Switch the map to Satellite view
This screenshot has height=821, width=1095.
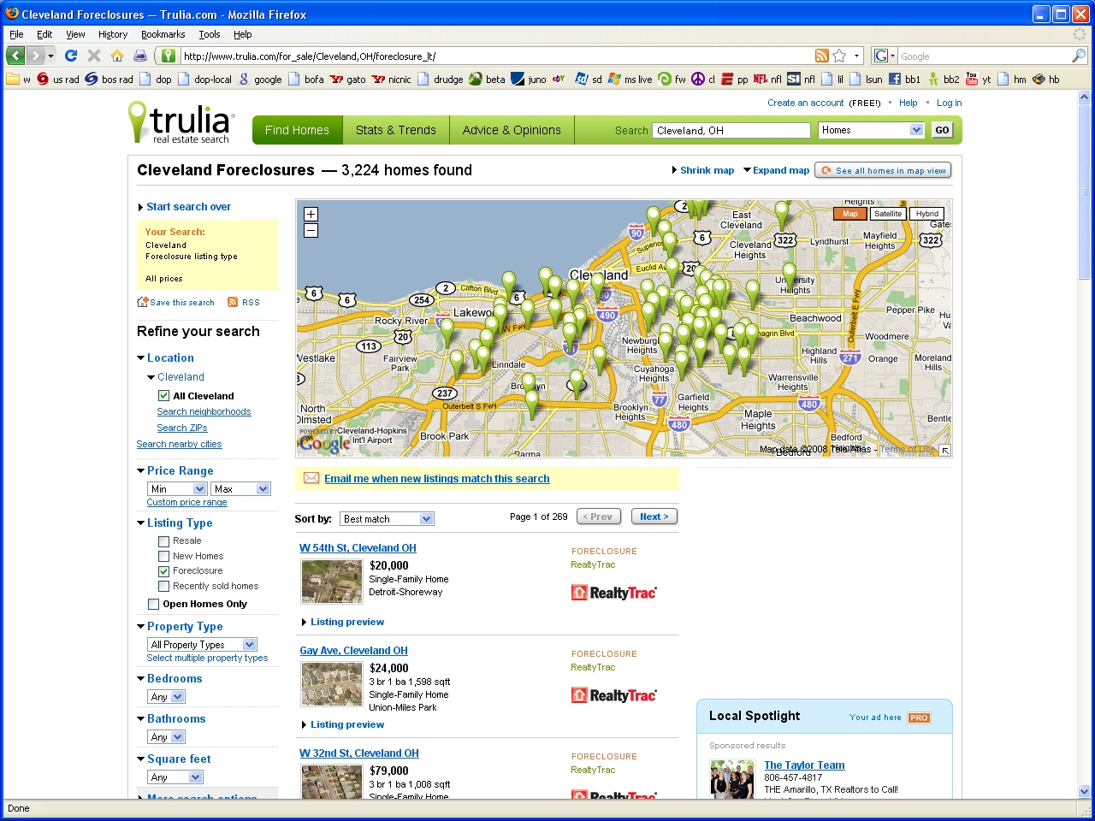887,214
